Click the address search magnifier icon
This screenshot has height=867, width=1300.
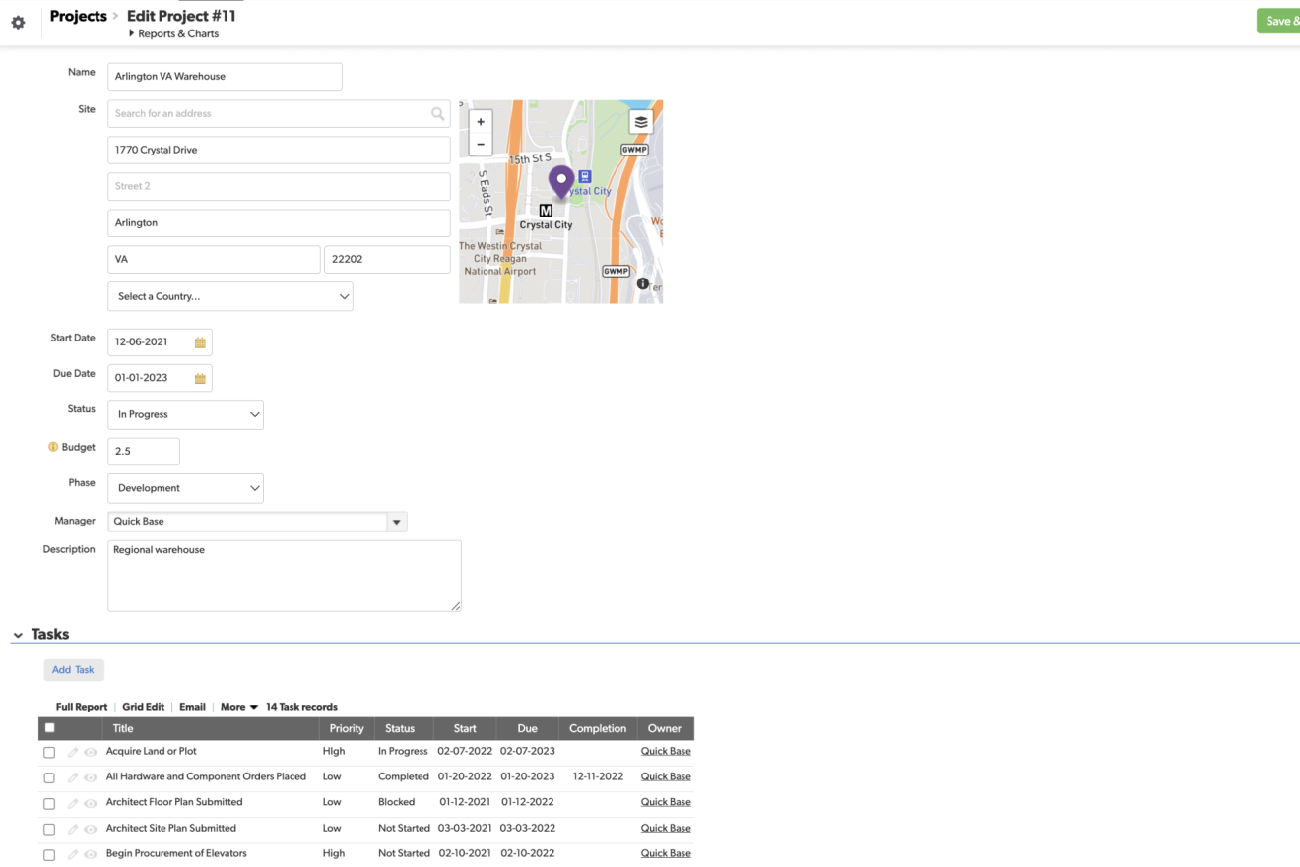coord(437,114)
